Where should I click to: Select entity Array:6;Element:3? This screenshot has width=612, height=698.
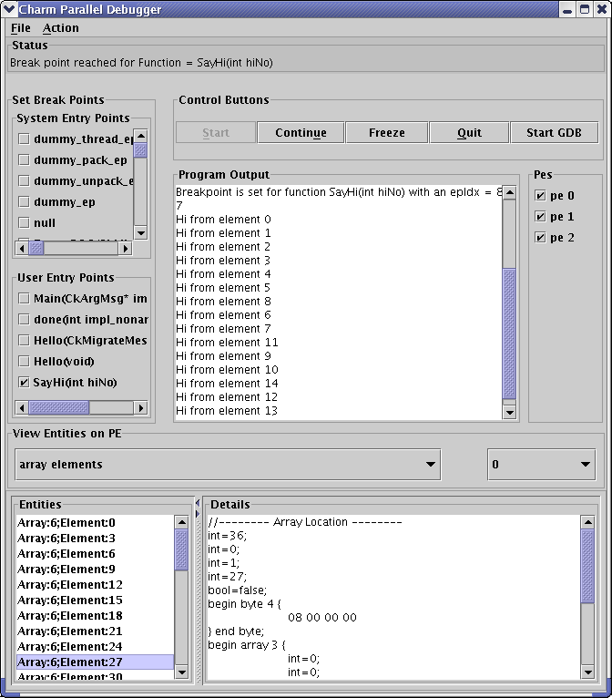(96, 539)
